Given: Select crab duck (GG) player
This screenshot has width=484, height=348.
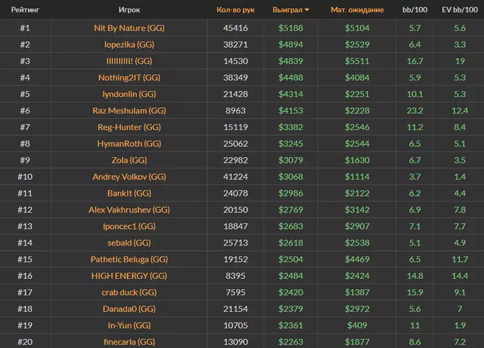Looking at the screenshot, I should pos(129,292).
